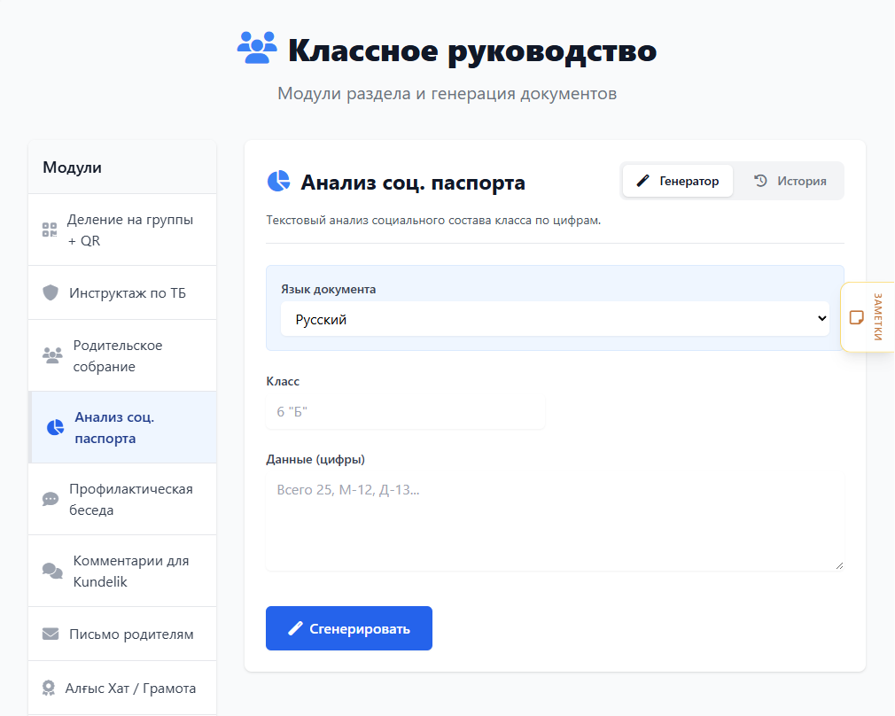Screen dimensions: 895x716
Task: Click the chat bubbles icon for Комментарии
Action: [52, 571]
